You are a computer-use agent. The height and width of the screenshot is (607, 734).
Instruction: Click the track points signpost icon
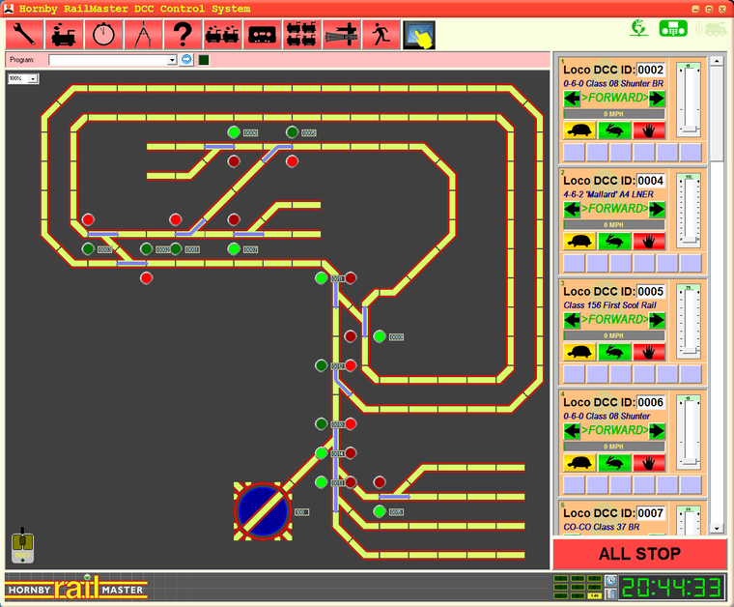(341, 35)
